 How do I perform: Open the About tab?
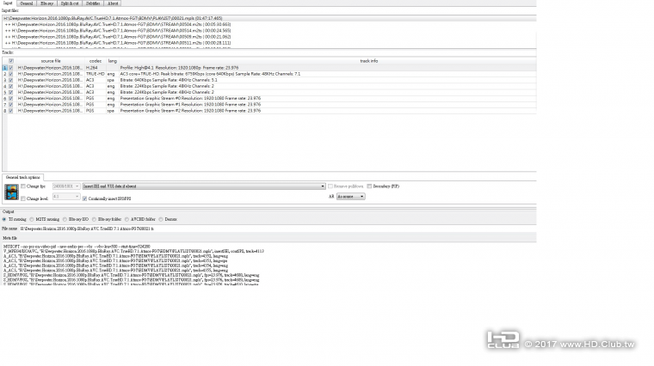113,3
